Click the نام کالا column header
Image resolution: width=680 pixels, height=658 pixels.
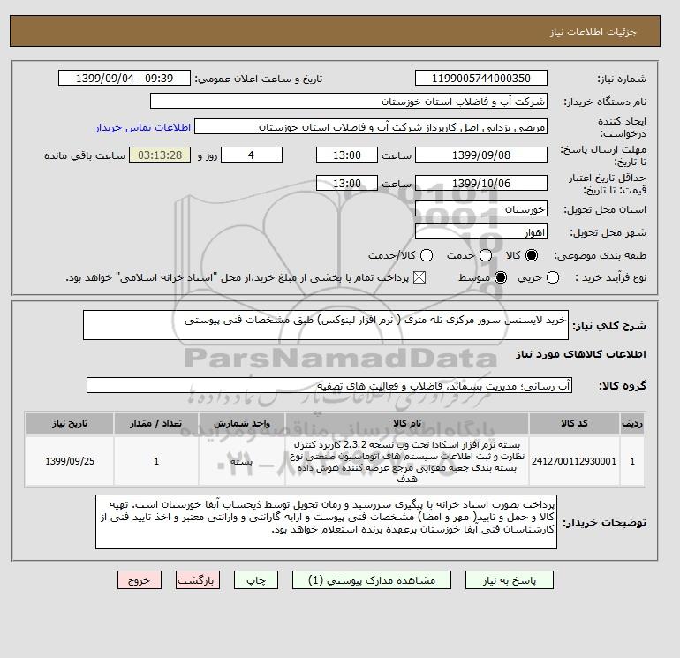click(x=407, y=423)
